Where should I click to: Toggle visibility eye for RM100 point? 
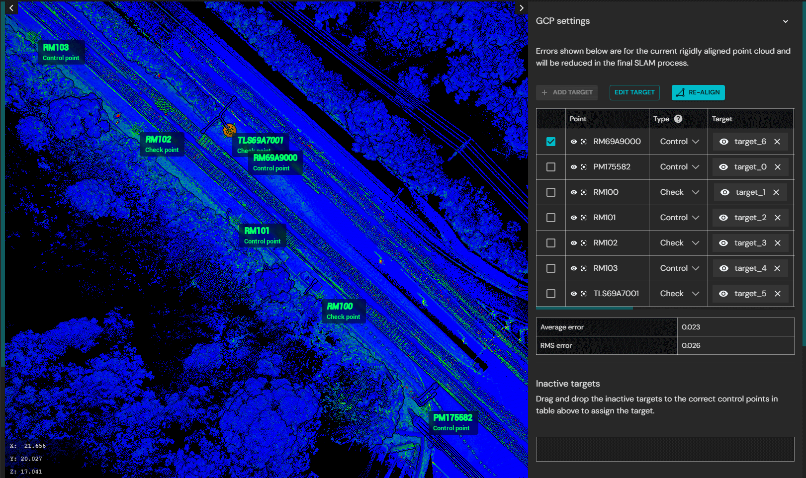pyautogui.click(x=574, y=192)
